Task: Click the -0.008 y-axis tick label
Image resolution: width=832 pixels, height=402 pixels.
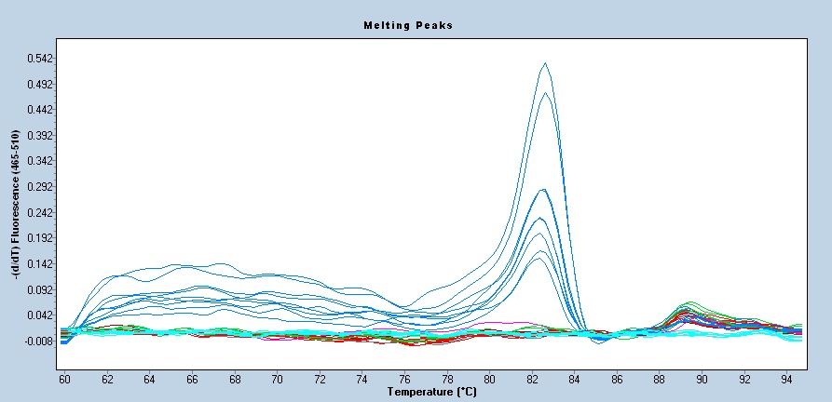Action: click(39, 341)
